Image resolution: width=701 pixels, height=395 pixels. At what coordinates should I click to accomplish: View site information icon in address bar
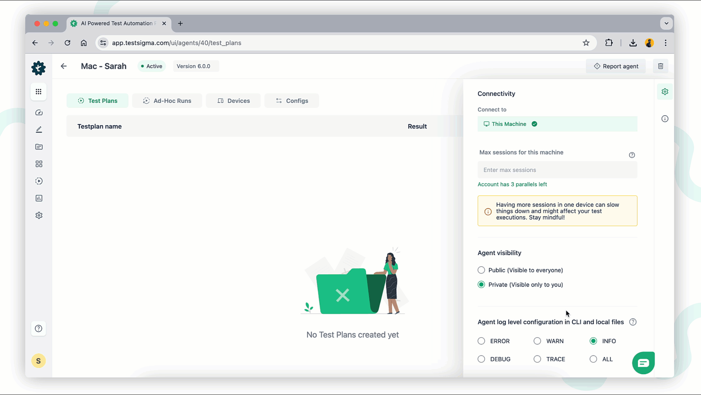[x=103, y=43]
